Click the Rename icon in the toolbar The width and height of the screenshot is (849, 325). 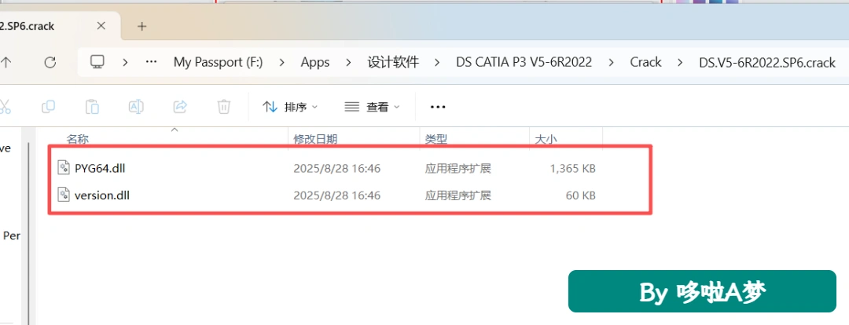coord(136,107)
